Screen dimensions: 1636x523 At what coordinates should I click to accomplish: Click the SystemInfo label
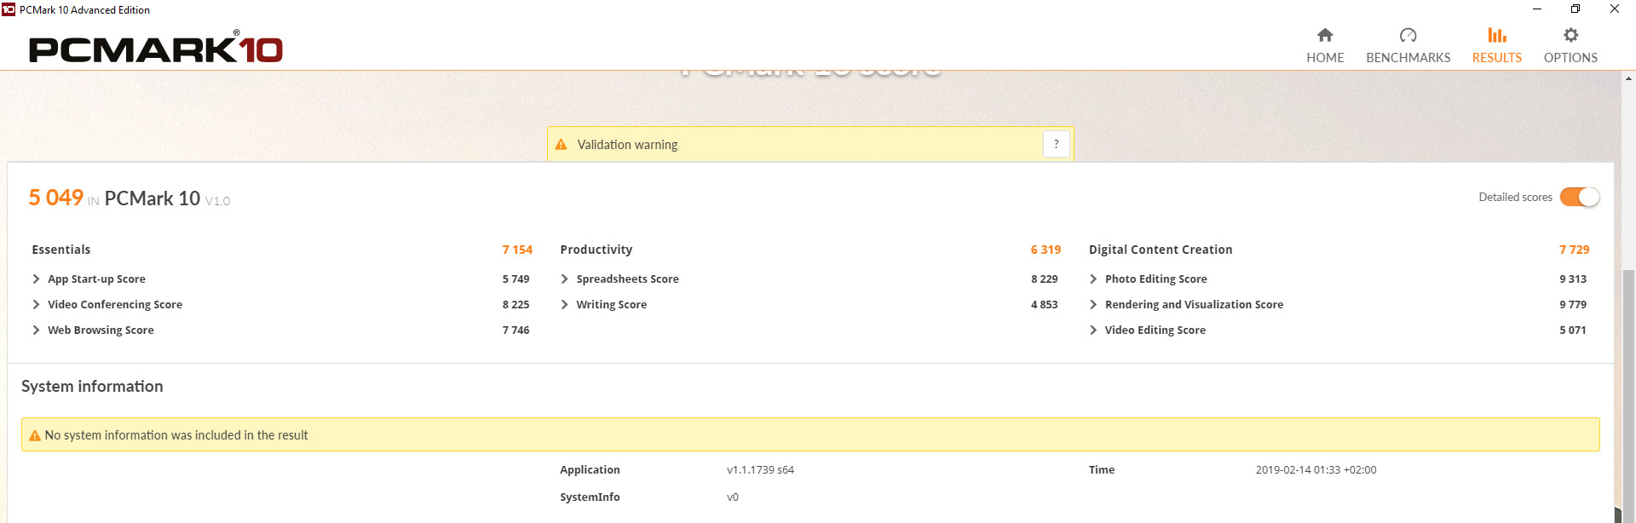pyautogui.click(x=590, y=497)
